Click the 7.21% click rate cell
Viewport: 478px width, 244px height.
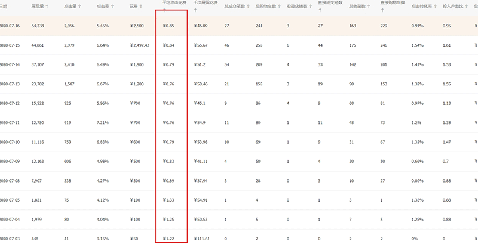[103, 122]
